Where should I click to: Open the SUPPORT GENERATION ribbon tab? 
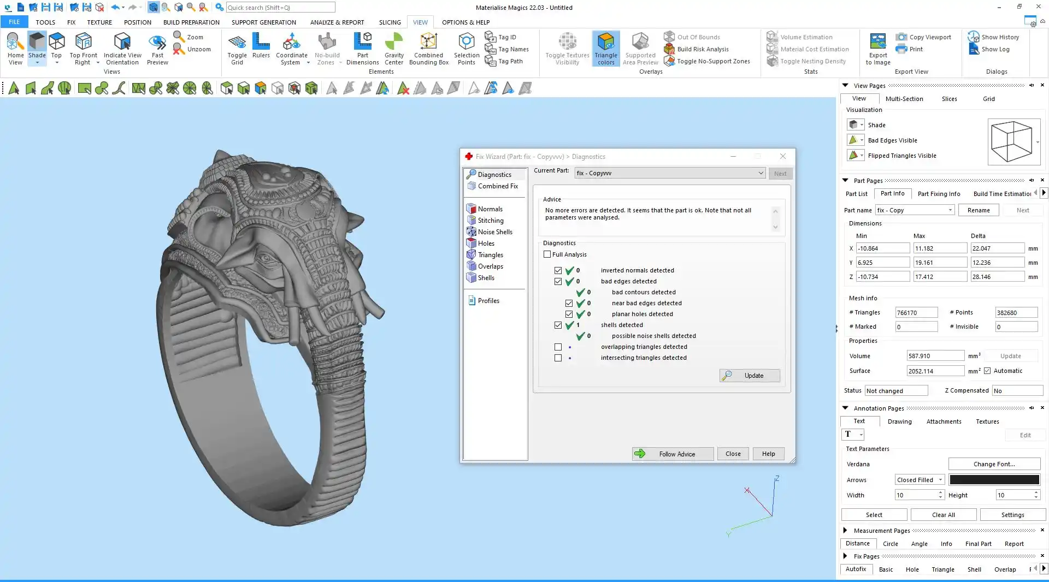(x=263, y=22)
